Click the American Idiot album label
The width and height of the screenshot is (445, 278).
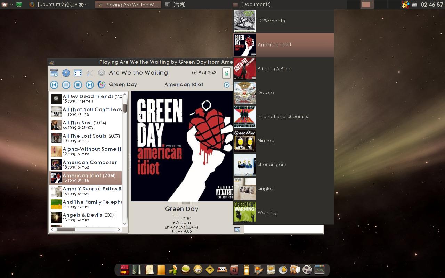pyautogui.click(x=184, y=84)
